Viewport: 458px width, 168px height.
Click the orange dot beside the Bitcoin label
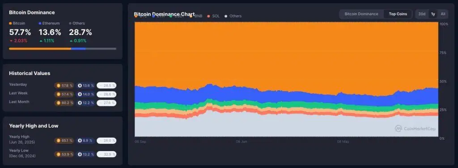pos(11,23)
